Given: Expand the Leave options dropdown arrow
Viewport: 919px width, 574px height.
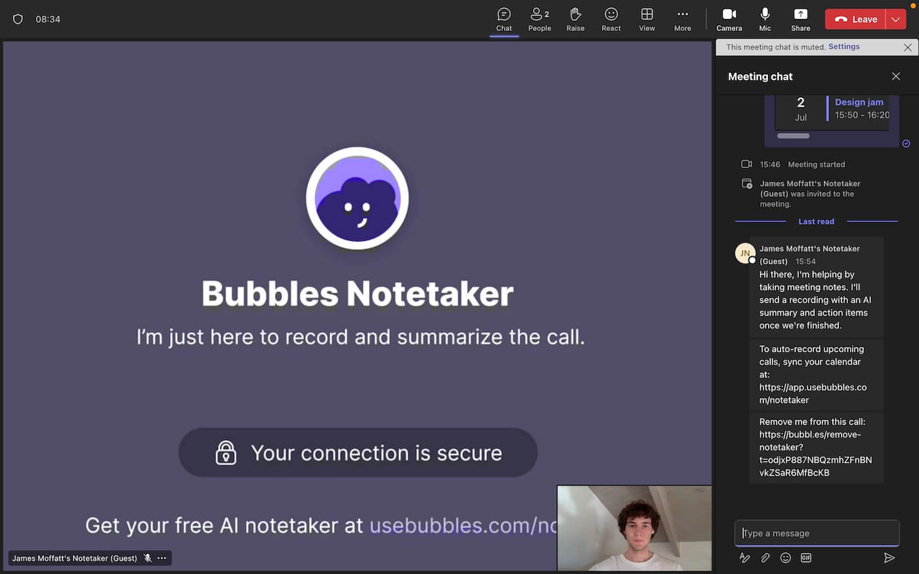Looking at the screenshot, I should (896, 19).
